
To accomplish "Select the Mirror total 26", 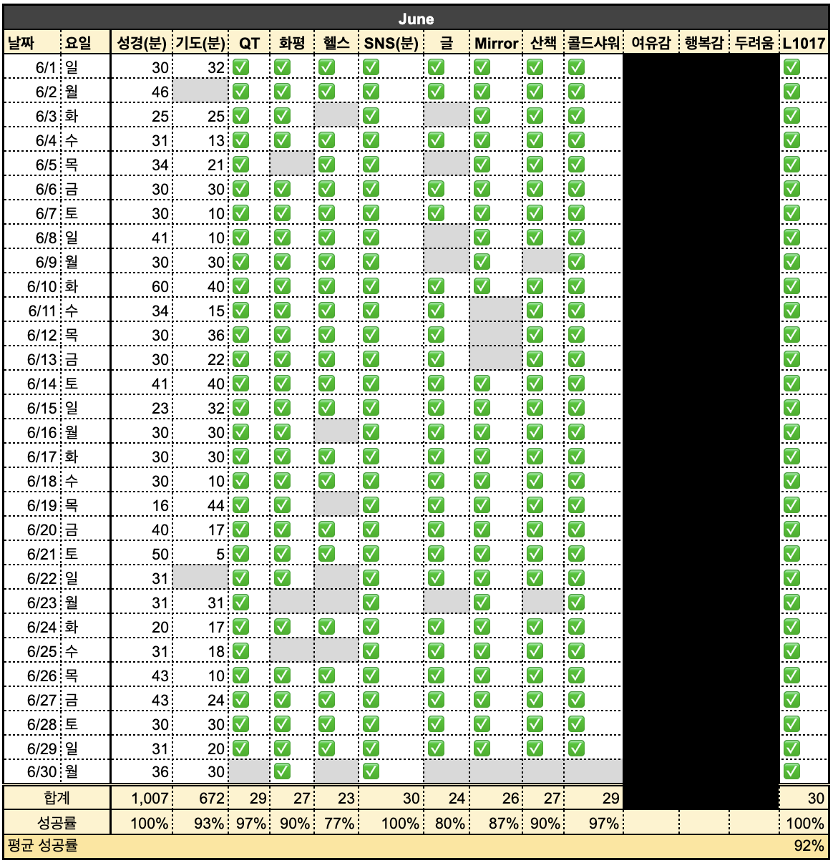I will [x=496, y=798].
